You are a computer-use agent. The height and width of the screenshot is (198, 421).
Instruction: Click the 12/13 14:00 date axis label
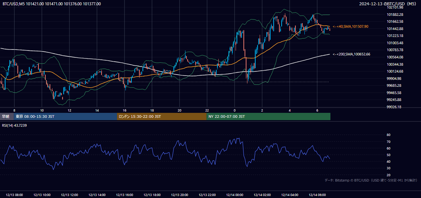click(97, 195)
